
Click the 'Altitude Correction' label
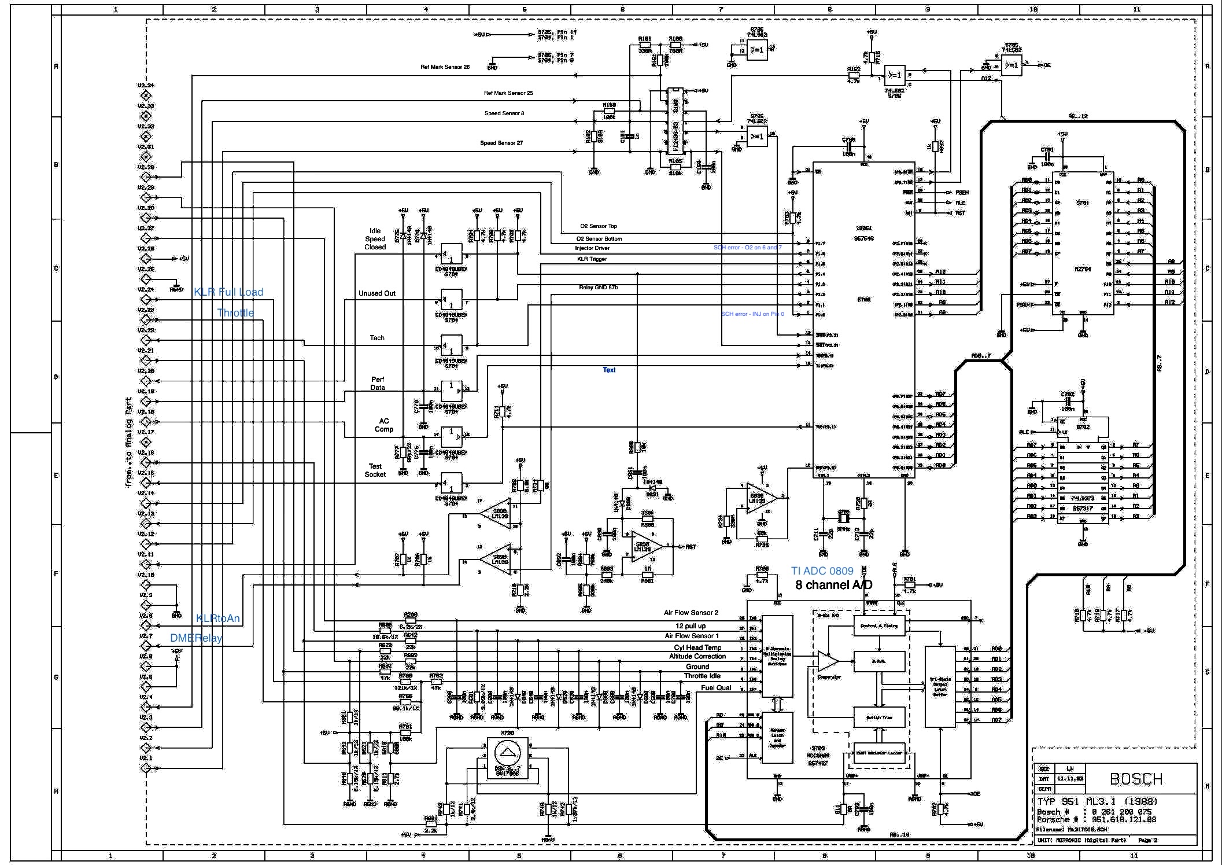coord(697,657)
